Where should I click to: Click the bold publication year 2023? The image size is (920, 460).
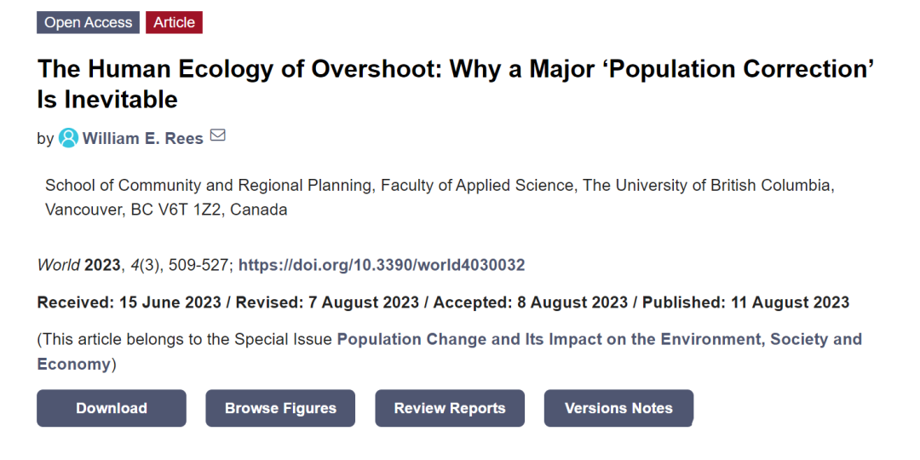(x=102, y=265)
